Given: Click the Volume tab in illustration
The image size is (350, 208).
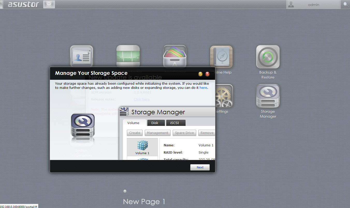Looking at the screenshot, I should (133, 123).
